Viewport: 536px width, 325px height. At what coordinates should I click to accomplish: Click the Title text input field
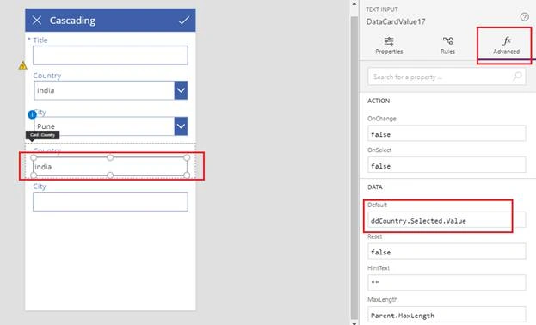110,55
